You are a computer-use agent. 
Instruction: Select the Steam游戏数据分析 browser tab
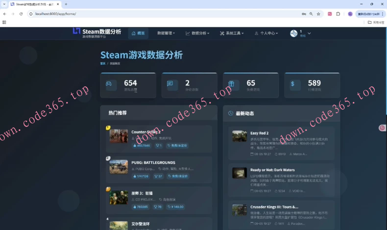point(35,4)
